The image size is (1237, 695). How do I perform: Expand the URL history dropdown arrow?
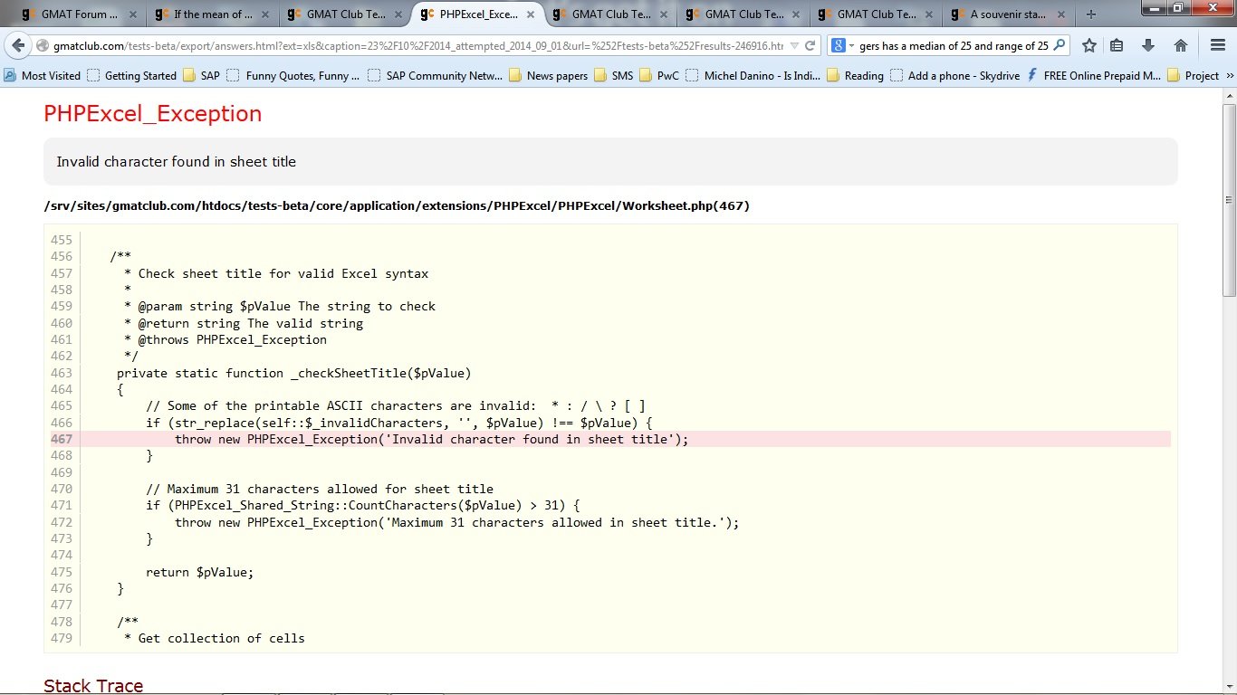(794, 46)
